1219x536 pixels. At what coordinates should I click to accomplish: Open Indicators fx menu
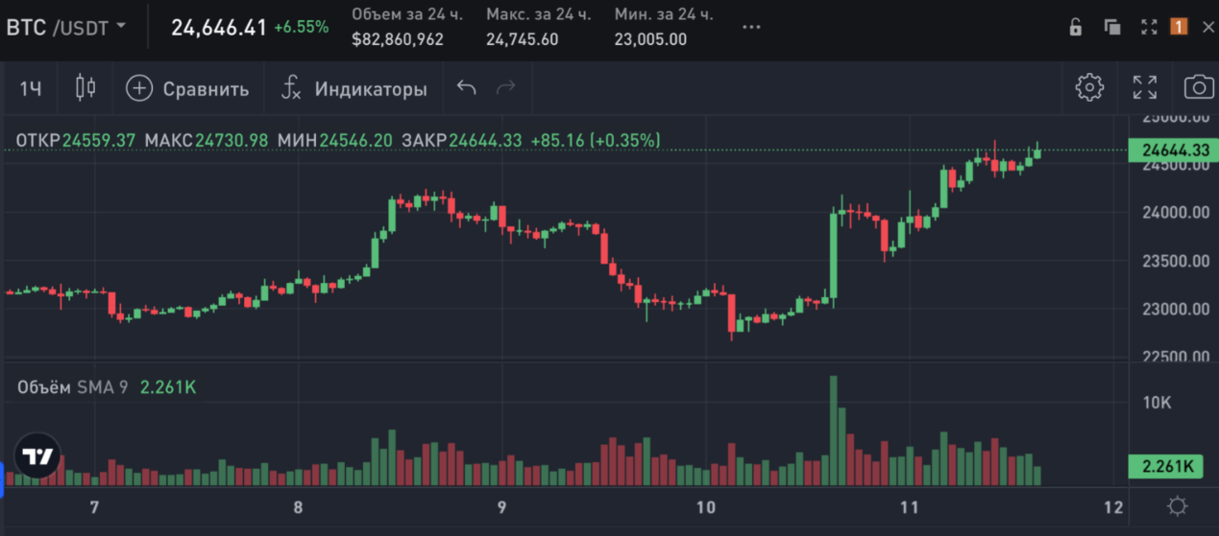[x=291, y=88]
